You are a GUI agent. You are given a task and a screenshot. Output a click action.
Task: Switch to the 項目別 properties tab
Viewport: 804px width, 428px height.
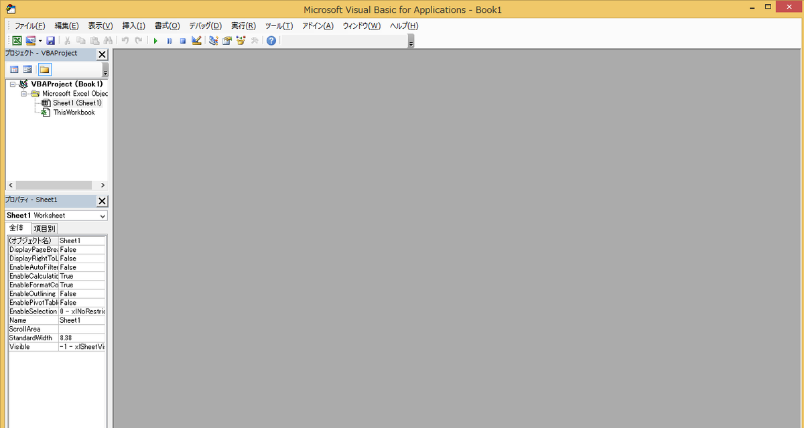point(44,228)
